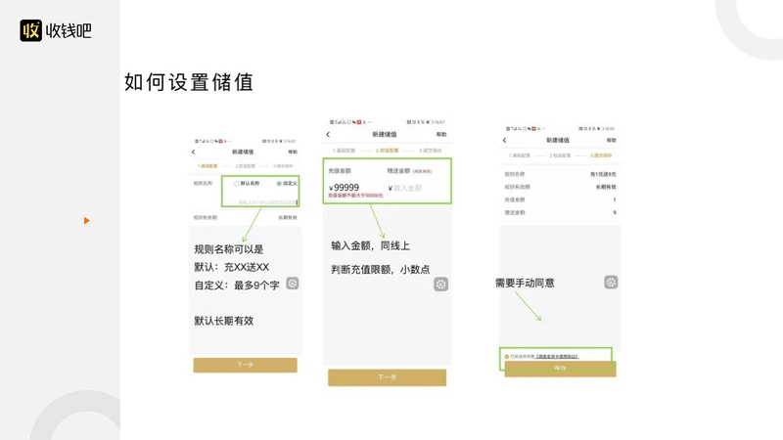
Task: Click the 收钱吧 brand name text
Action: point(69,31)
